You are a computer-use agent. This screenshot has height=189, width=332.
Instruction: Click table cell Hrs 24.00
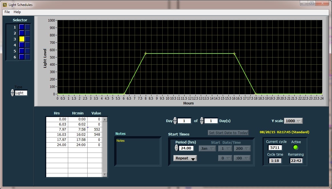click(57, 145)
